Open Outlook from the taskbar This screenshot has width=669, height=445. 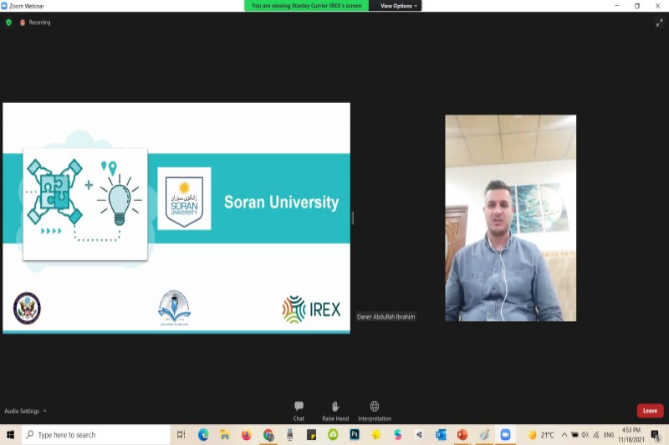point(441,435)
